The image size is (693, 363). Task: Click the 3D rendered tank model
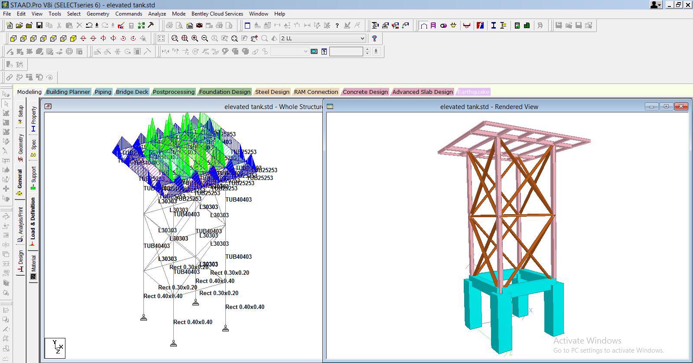(514, 238)
